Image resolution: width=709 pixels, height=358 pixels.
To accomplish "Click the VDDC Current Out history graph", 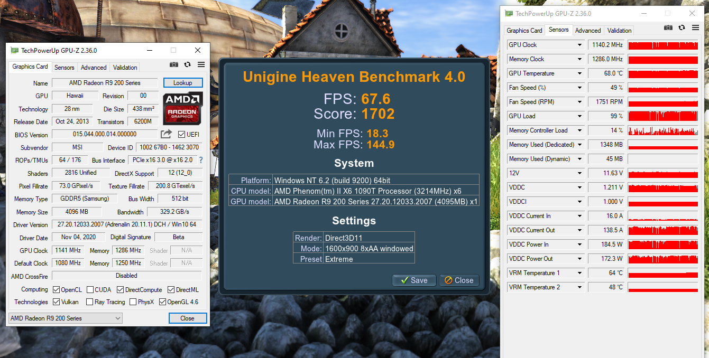I will (x=663, y=230).
